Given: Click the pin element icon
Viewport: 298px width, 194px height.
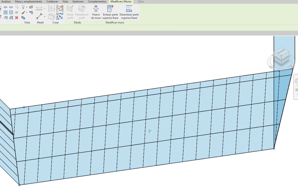Looking at the screenshot, I should click(17, 13).
